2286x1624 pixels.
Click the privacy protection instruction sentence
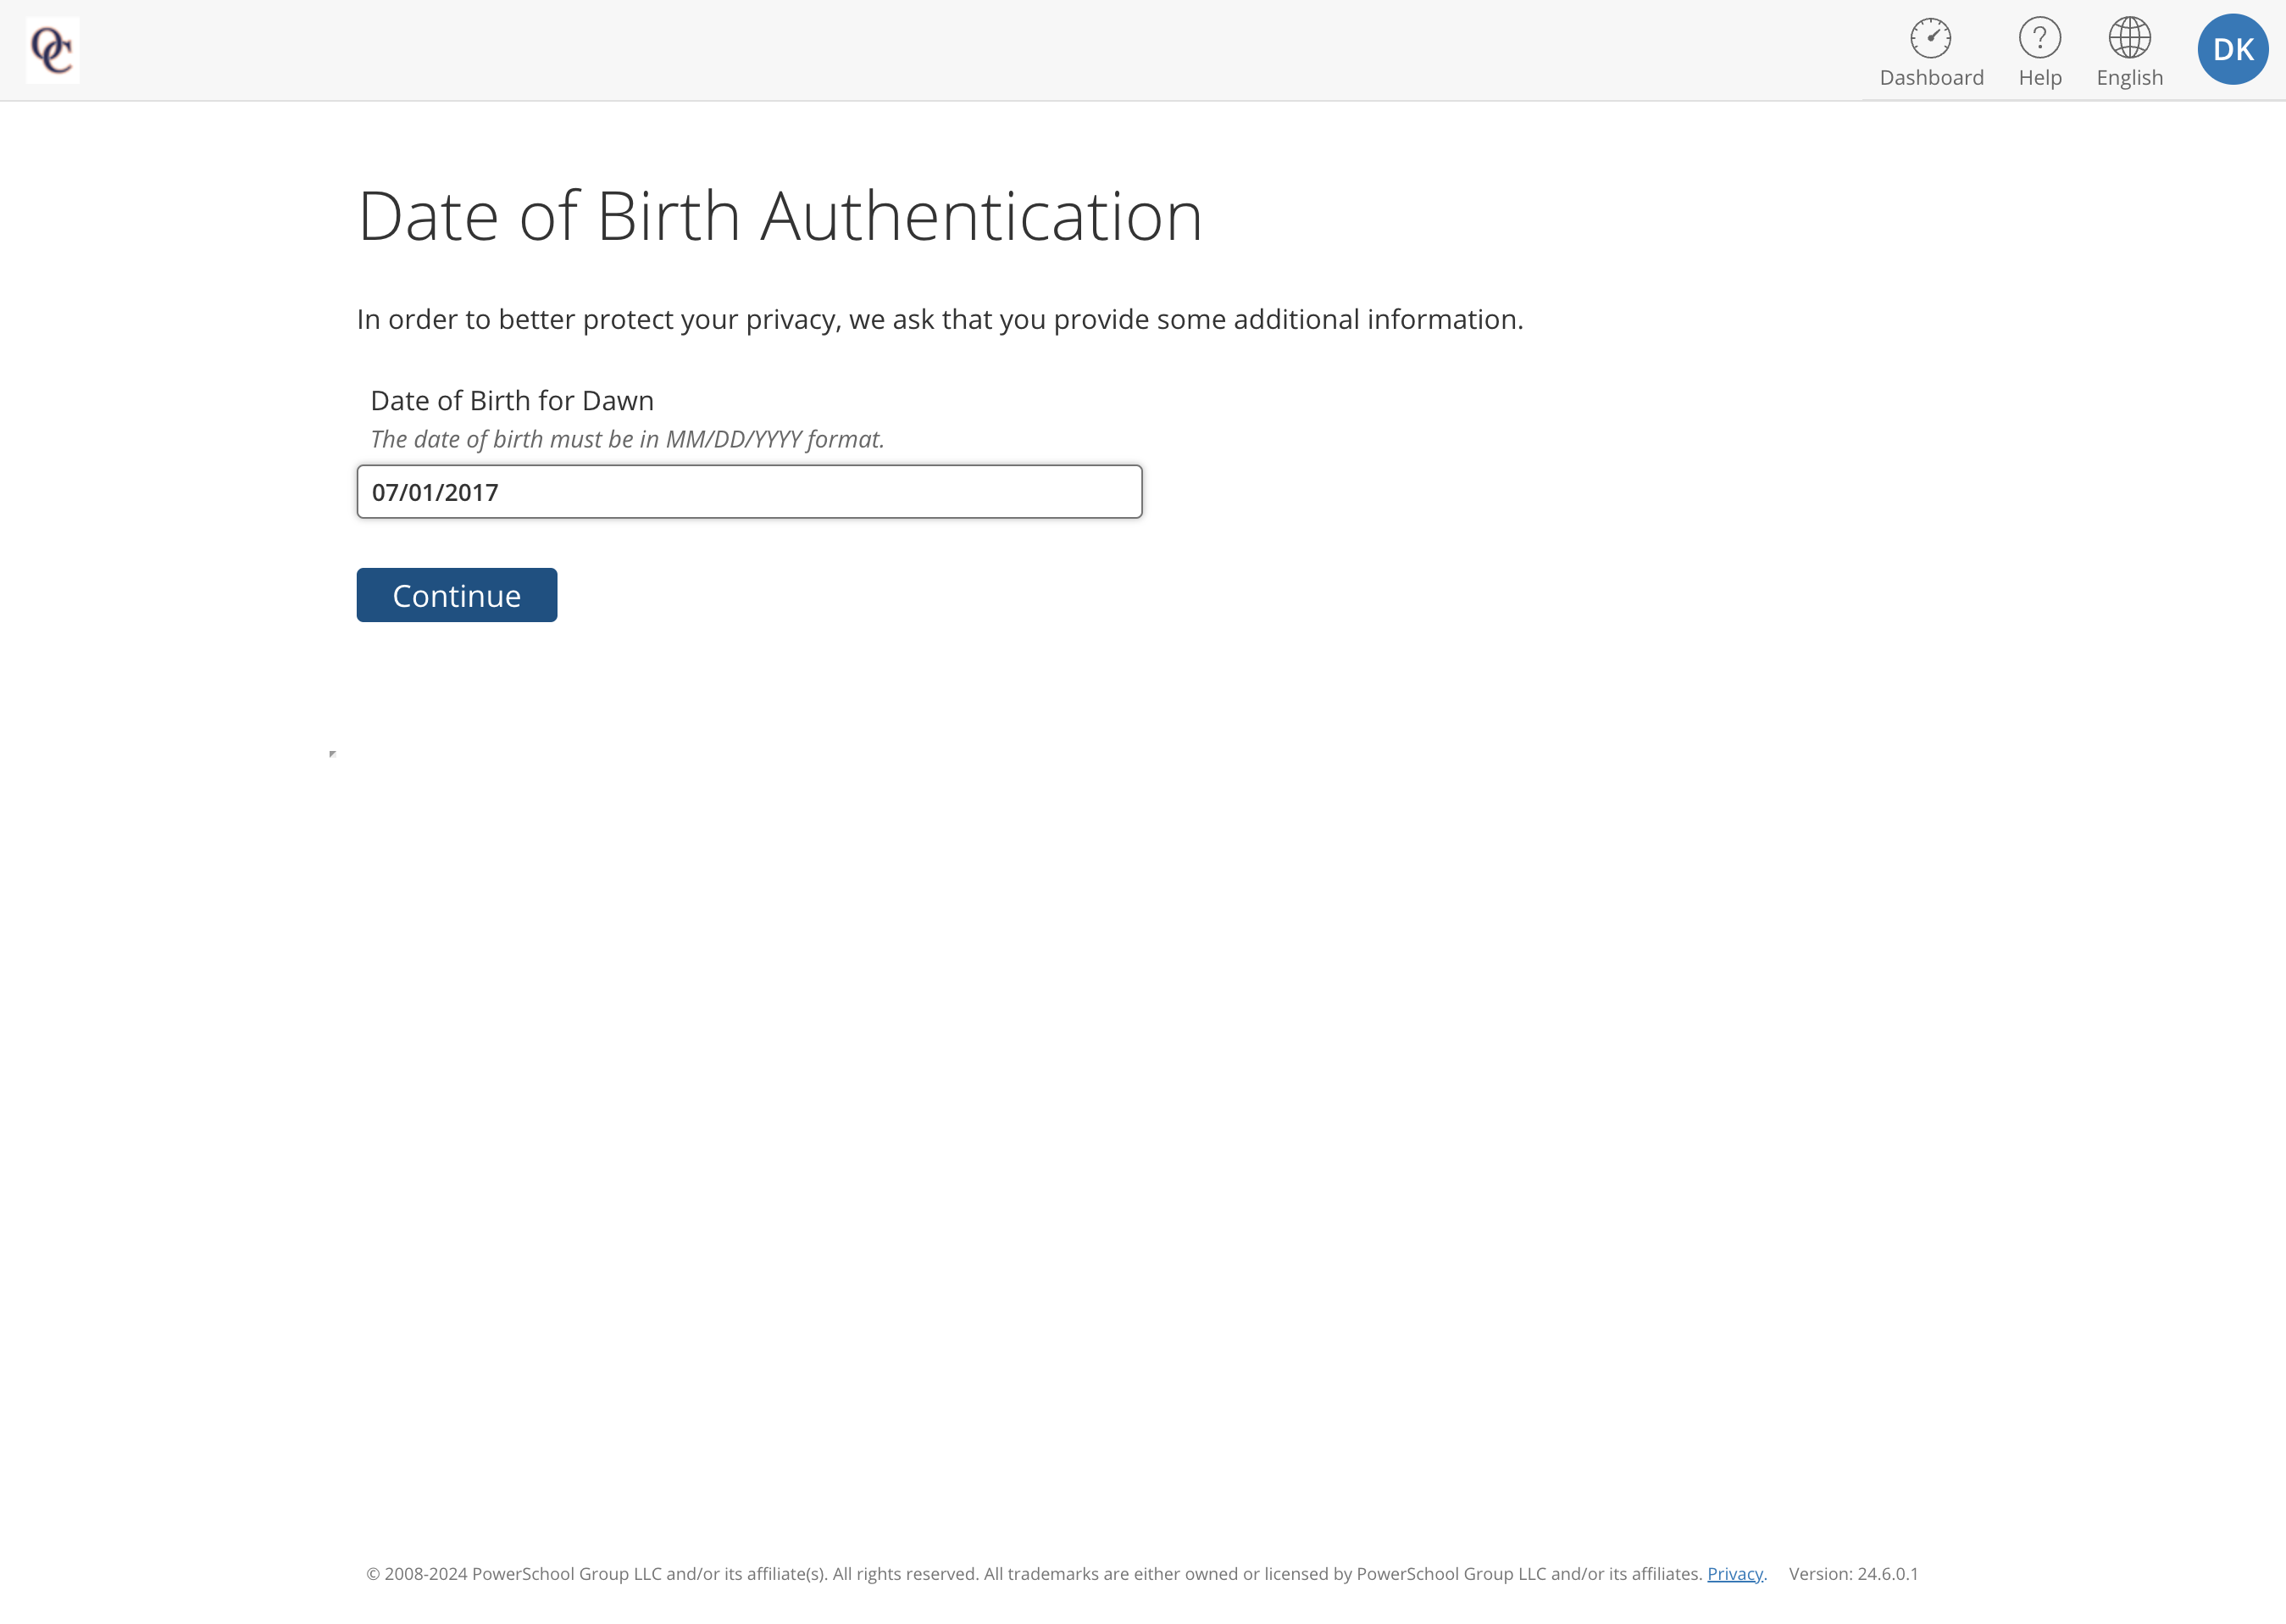coord(940,319)
